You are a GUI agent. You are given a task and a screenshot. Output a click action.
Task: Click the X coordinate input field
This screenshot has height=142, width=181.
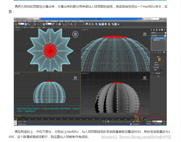coord(113,122)
